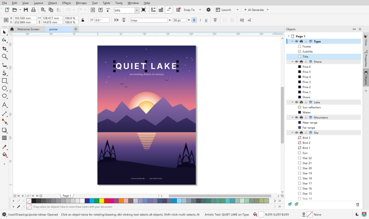Click the Launch button
Screen dimensions: 369x219
(x=227, y=10)
